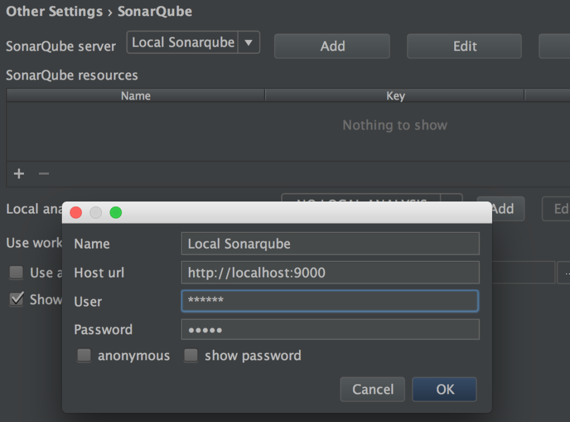Viewport: 570px width, 422px height.
Task: Select the Name column header
Action: coord(135,95)
